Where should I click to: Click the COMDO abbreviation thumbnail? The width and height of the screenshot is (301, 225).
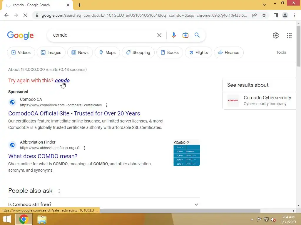pos(187,153)
